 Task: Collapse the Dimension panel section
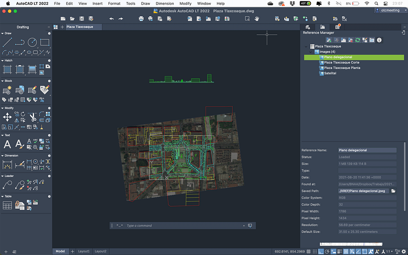2,156
